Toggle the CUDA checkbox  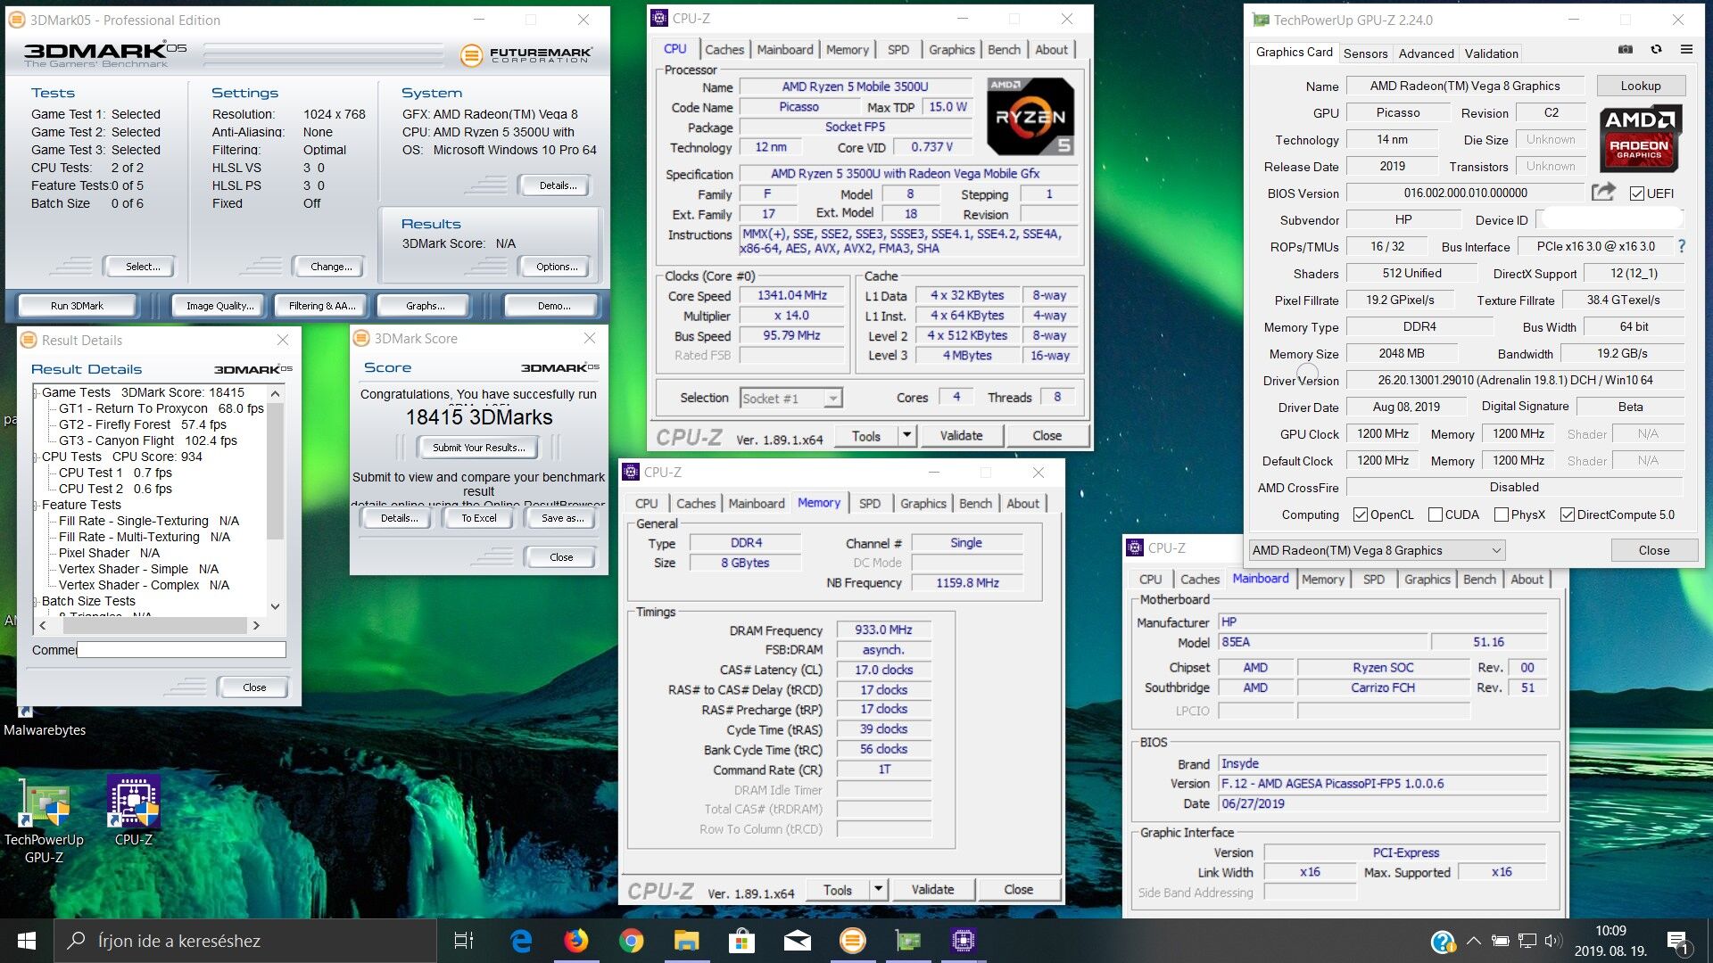tap(1436, 514)
